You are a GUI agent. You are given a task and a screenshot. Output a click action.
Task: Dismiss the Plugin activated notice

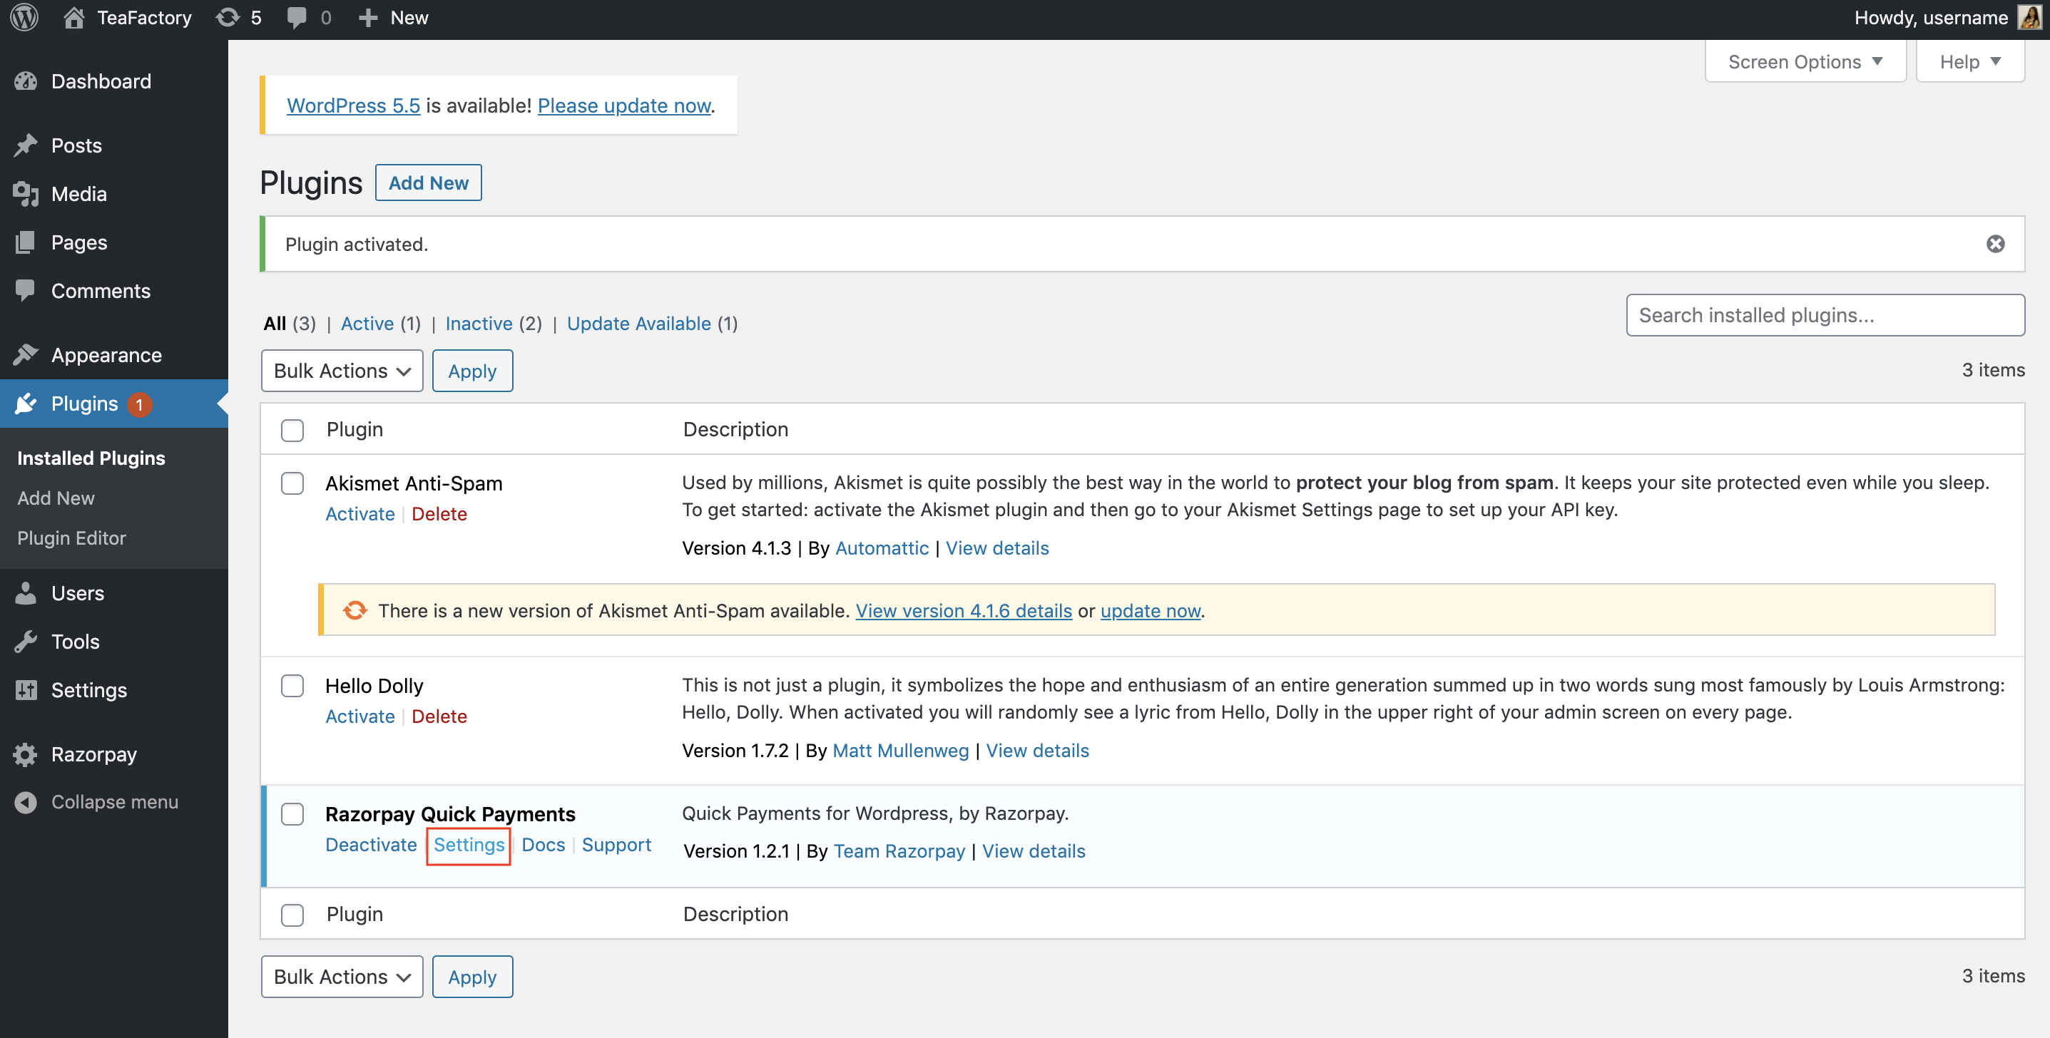pos(1995,245)
